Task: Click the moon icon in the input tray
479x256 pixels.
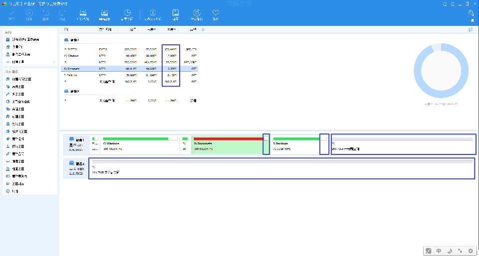Action: (450, 251)
